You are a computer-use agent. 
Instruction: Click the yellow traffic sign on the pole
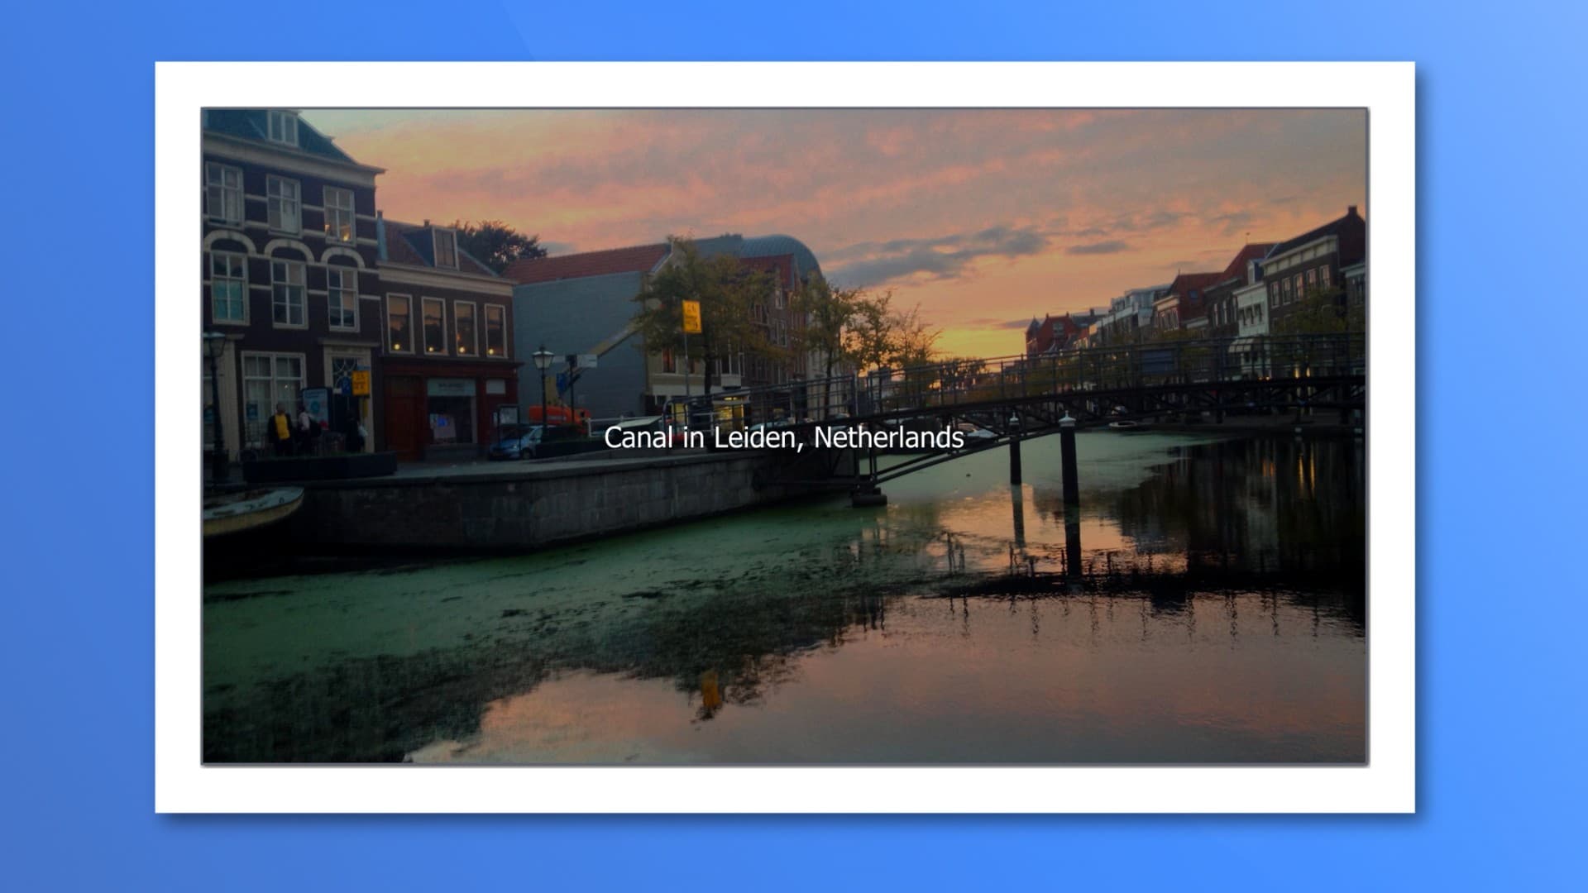click(691, 317)
